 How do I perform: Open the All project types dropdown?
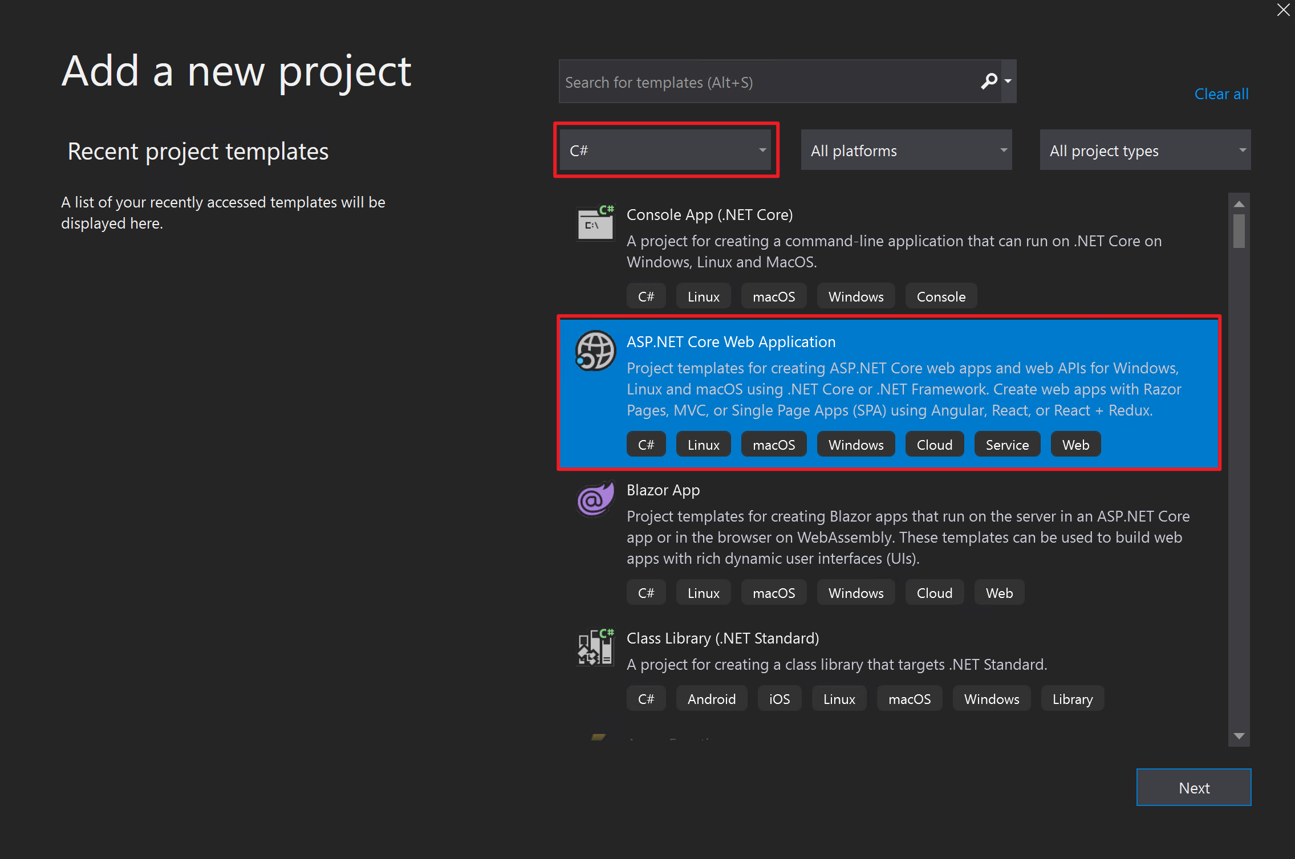point(1145,150)
